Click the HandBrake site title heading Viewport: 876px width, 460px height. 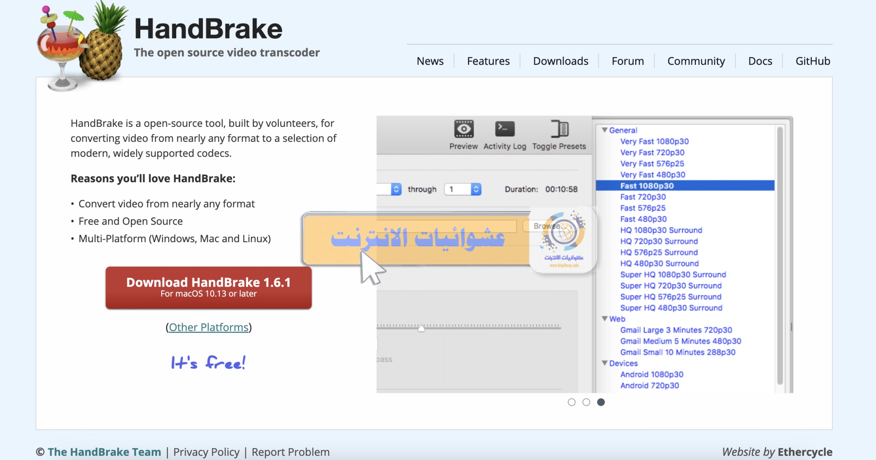(208, 29)
